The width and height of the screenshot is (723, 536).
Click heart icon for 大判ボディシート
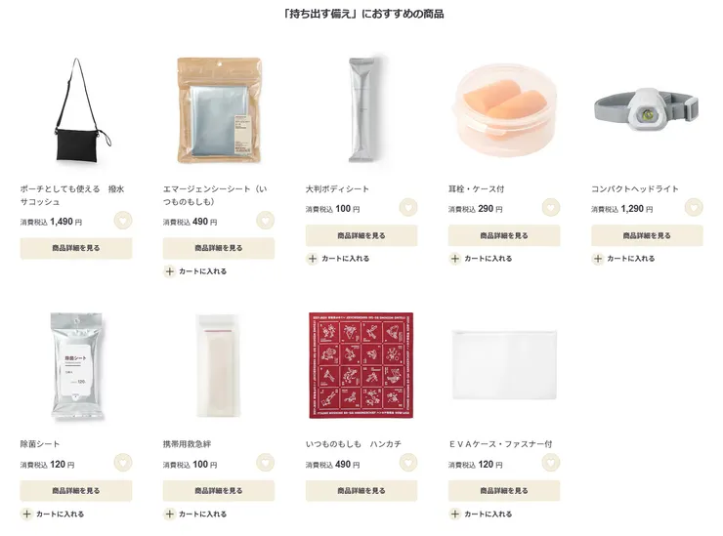pyautogui.click(x=408, y=207)
